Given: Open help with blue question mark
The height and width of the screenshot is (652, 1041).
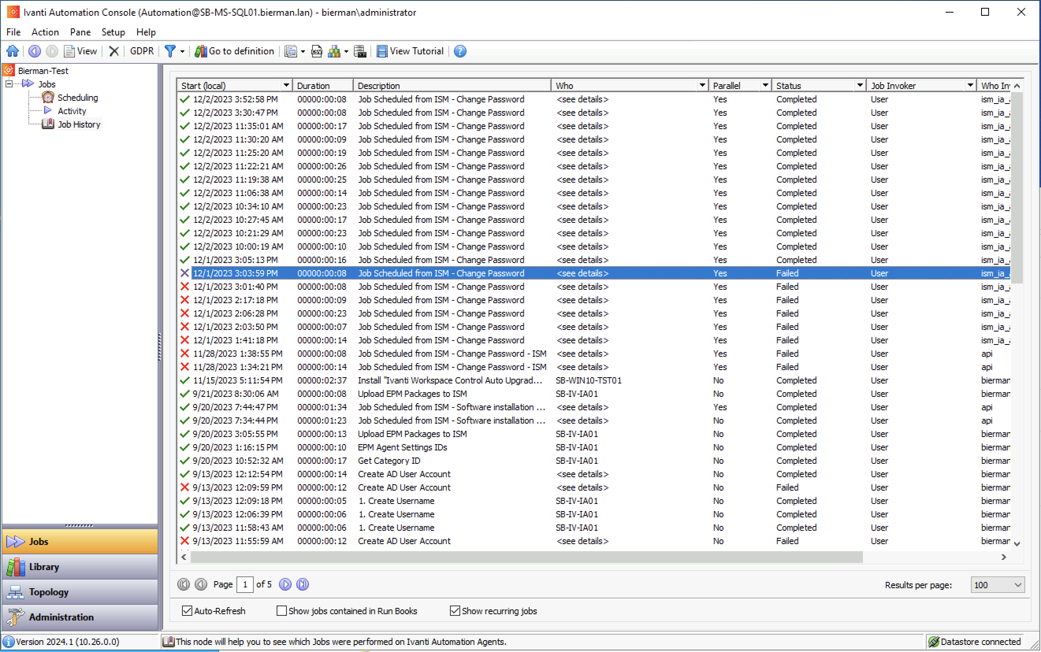Looking at the screenshot, I should [x=460, y=51].
